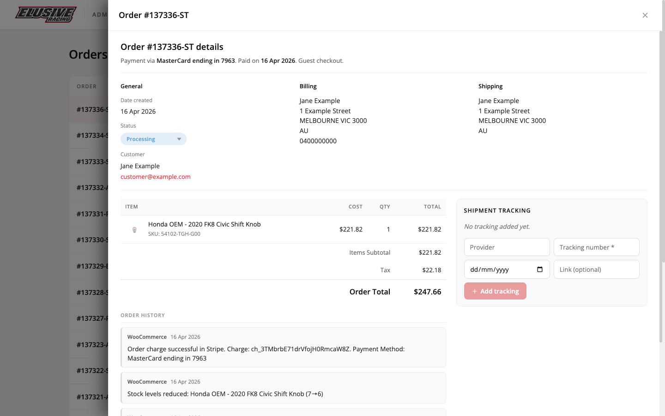Click the stock levels reduced note

[283, 388]
